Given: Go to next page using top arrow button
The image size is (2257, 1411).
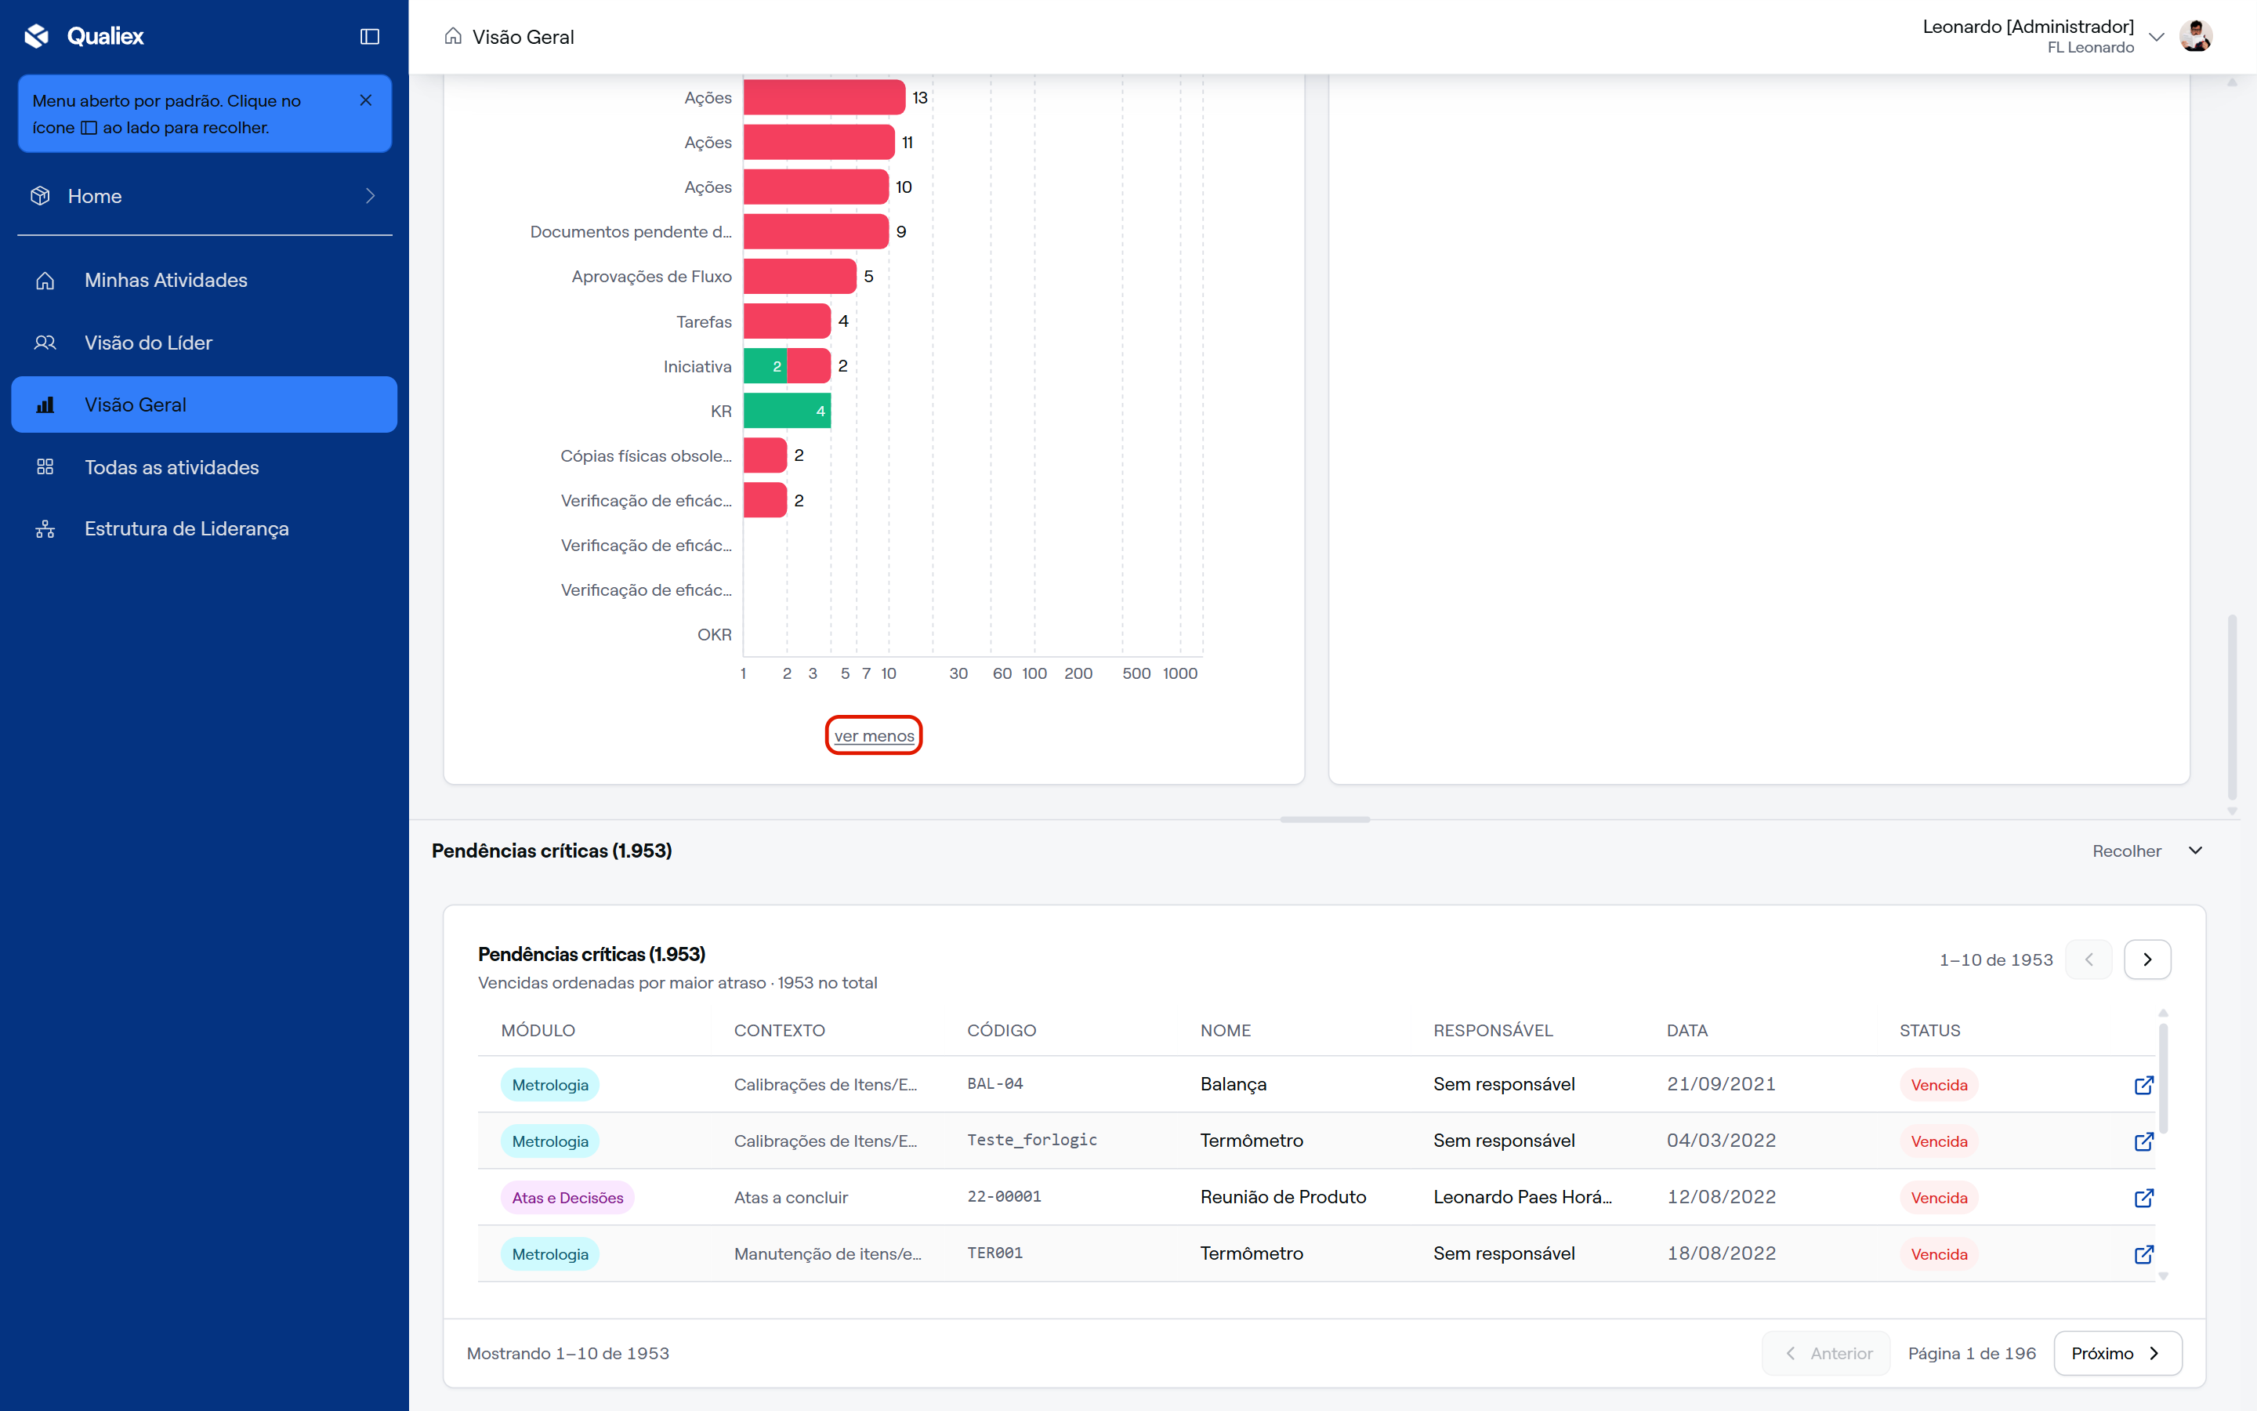Looking at the screenshot, I should [2147, 959].
